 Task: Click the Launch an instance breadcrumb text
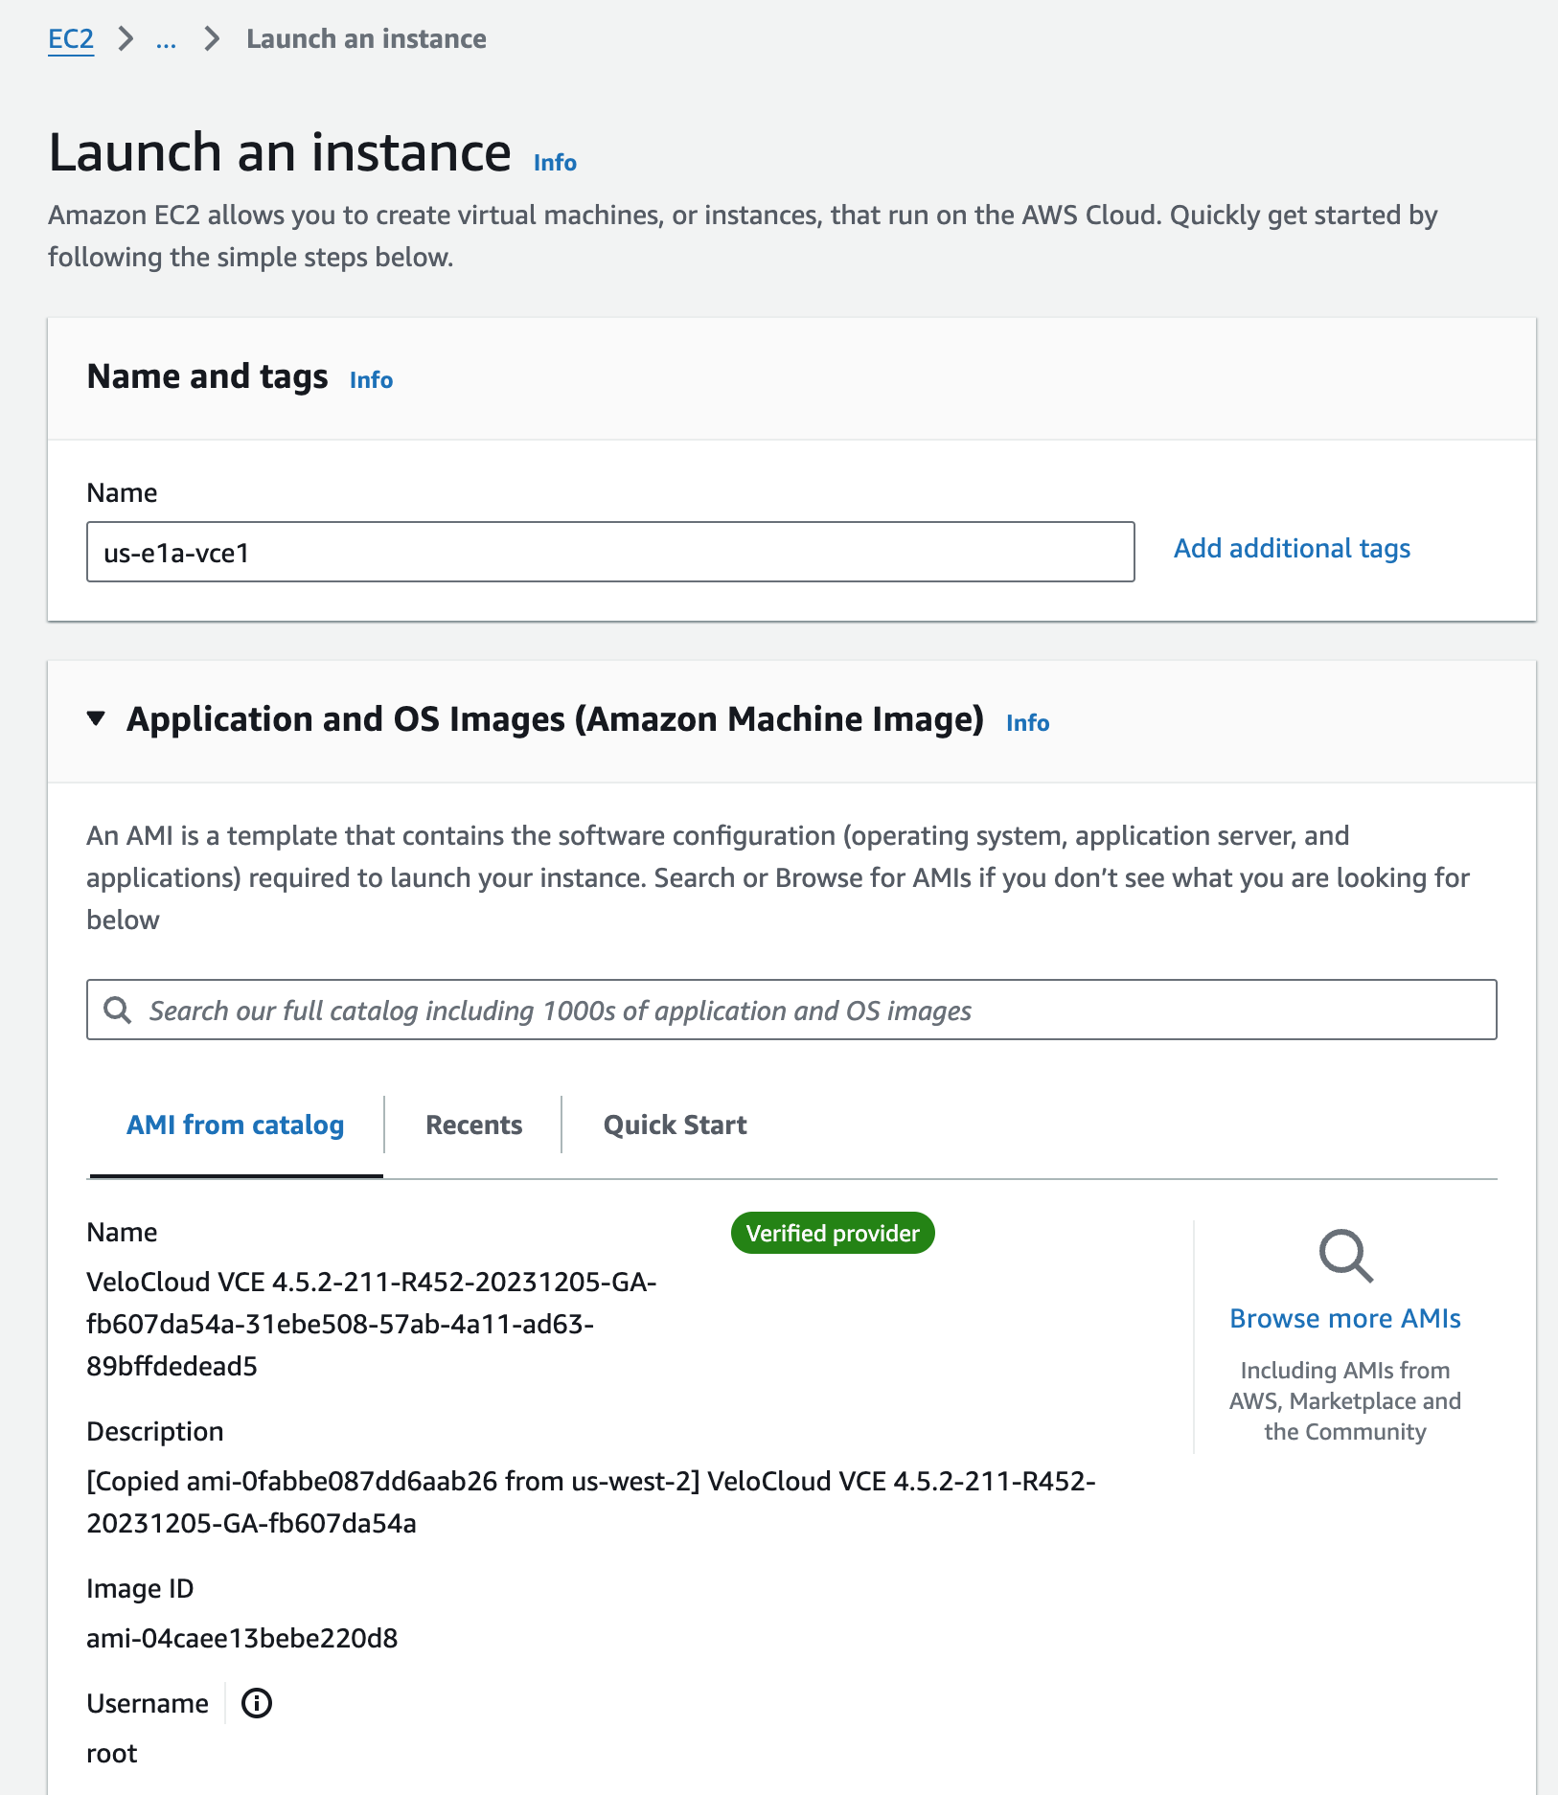point(366,39)
